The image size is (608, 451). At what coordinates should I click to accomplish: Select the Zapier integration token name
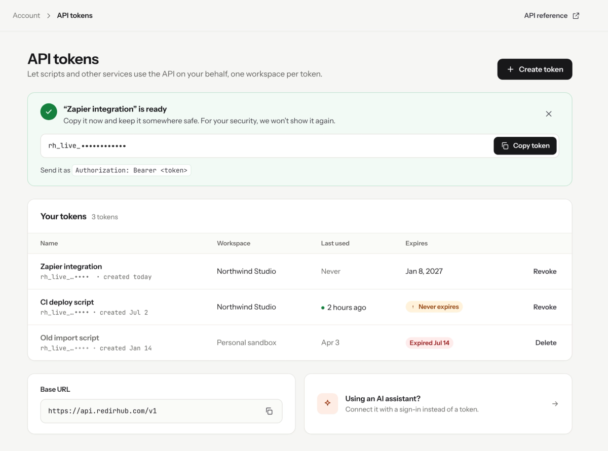point(71,267)
